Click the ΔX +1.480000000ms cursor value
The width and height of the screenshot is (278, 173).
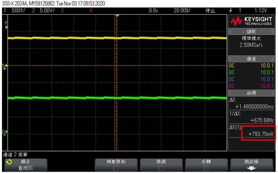tap(254, 106)
